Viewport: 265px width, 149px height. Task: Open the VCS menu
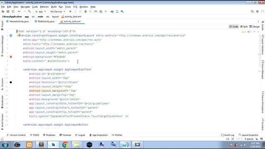pyautogui.click(x=75, y=7)
